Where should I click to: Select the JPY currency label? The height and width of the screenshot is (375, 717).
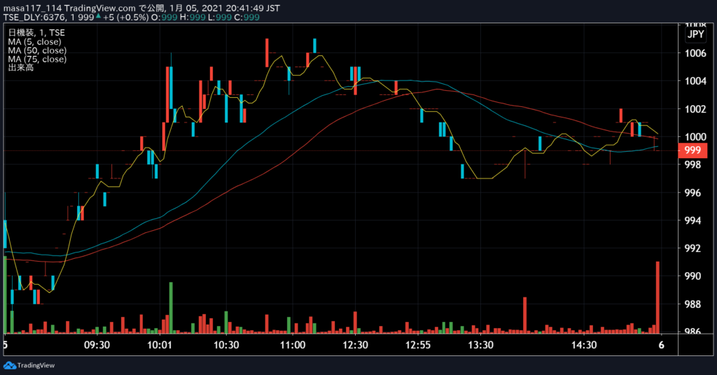click(695, 34)
